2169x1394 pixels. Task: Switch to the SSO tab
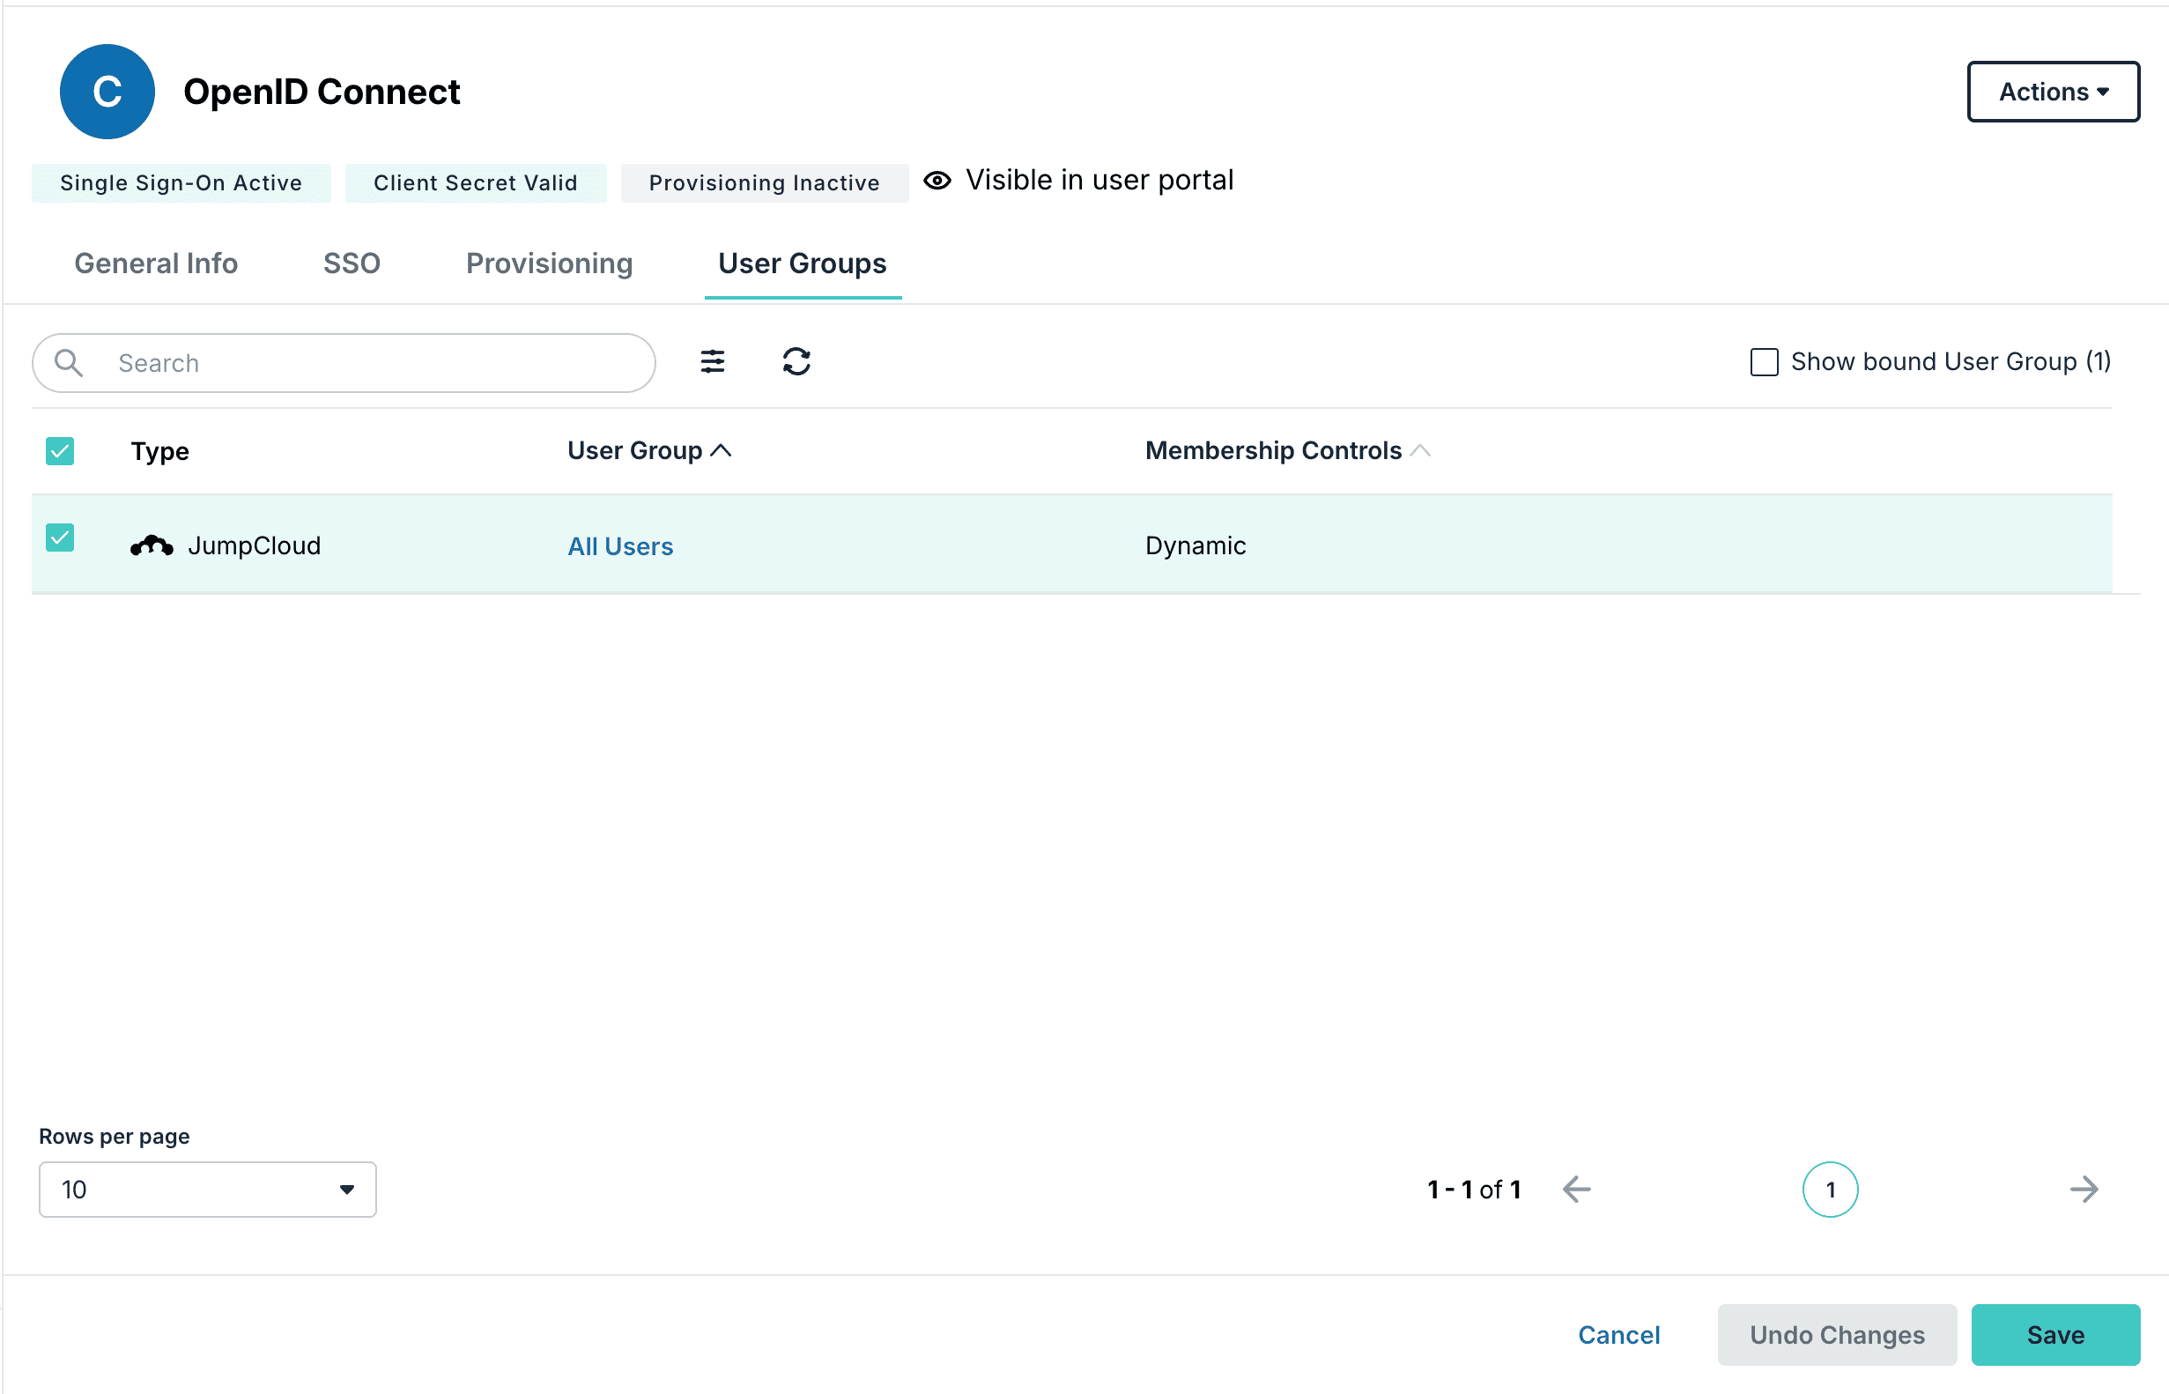pos(352,263)
